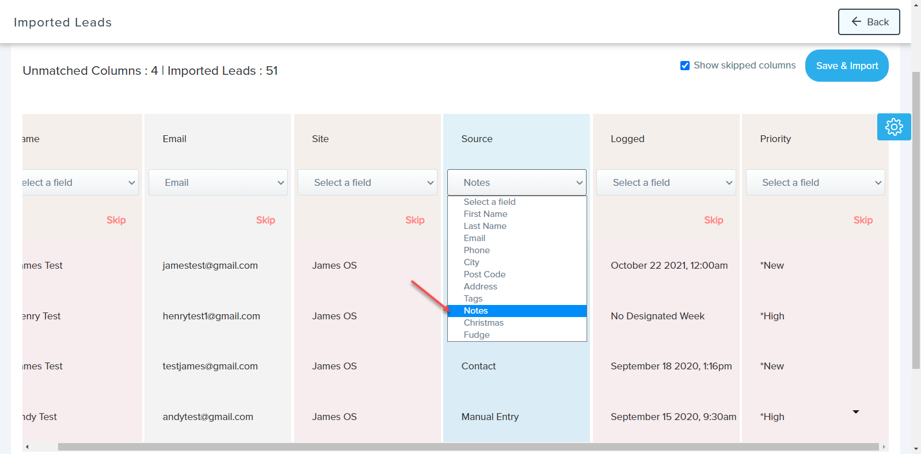Choose Christmas from the dropdown list
The height and width of the screenshot is (454, 921).
pyautogui.click(x=484, y=323)
